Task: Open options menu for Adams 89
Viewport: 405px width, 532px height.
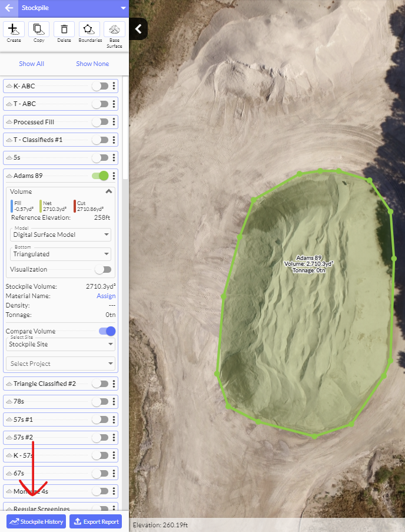Action: click(x=114, y=176)
